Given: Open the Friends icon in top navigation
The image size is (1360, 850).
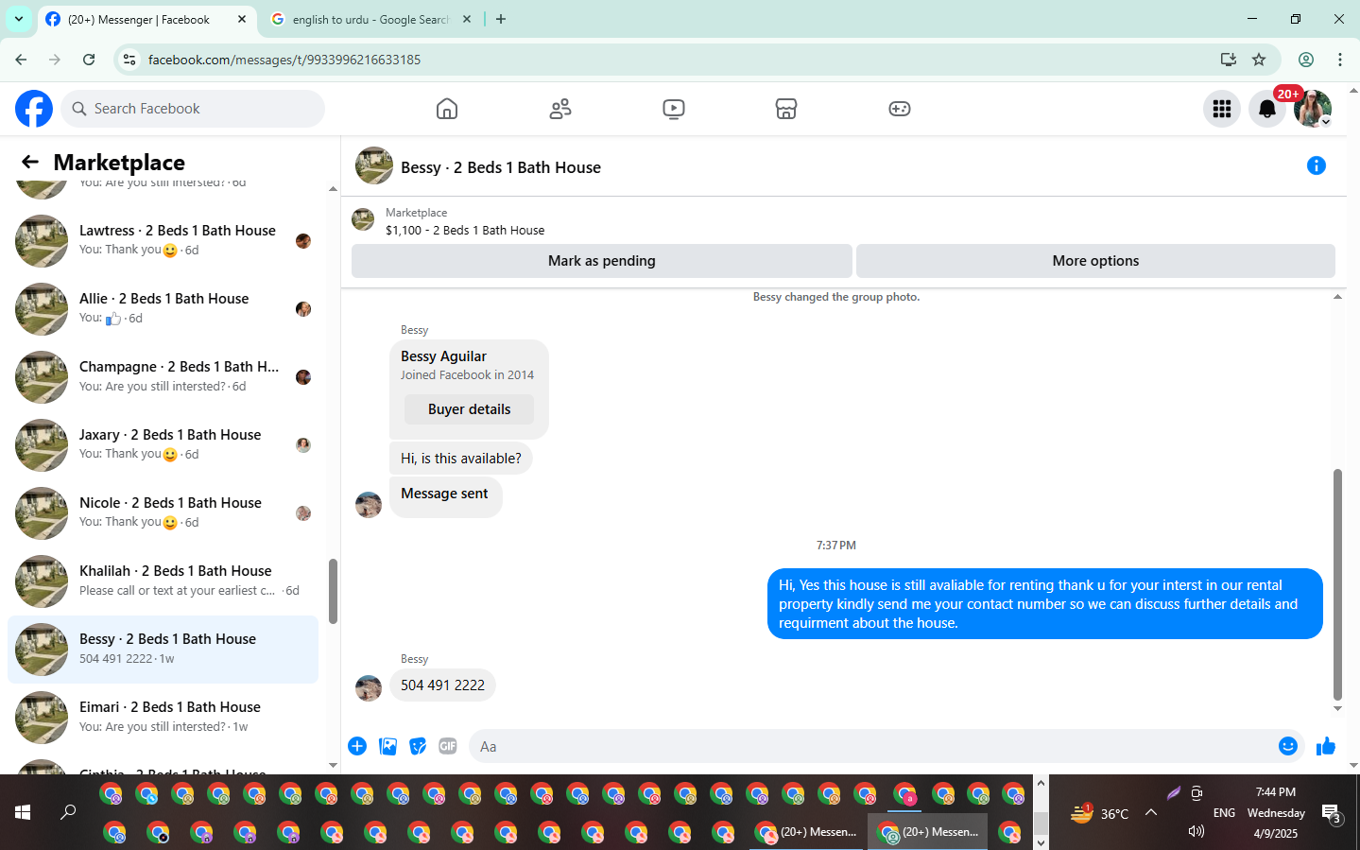Looking at the screenshot, I should coord(560,109).
